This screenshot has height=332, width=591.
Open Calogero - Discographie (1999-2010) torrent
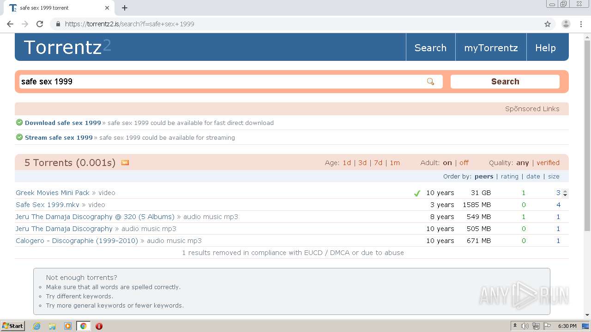coord(77,241)
